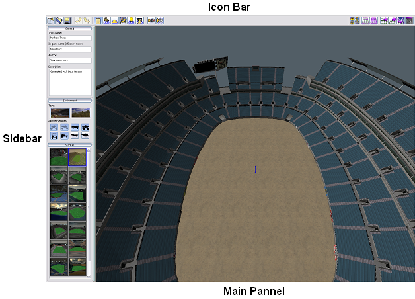Select the left stadium thumbnail in third row
Screen dimensions: 415x299
[59, 194]
